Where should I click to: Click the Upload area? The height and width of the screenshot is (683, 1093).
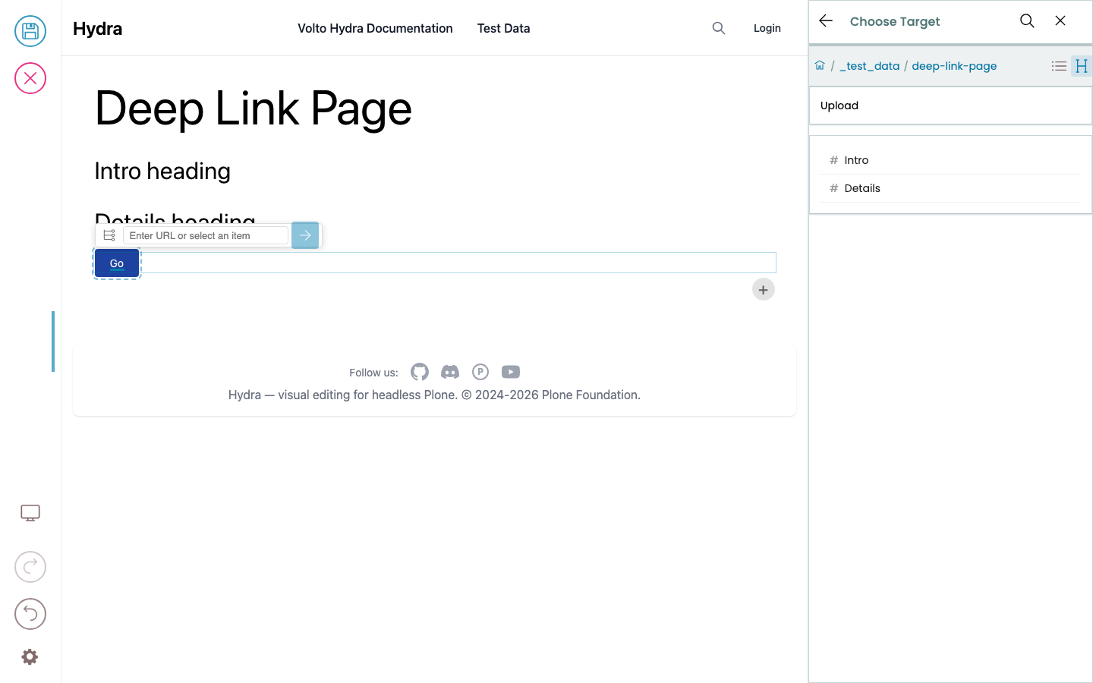[950, 105]
